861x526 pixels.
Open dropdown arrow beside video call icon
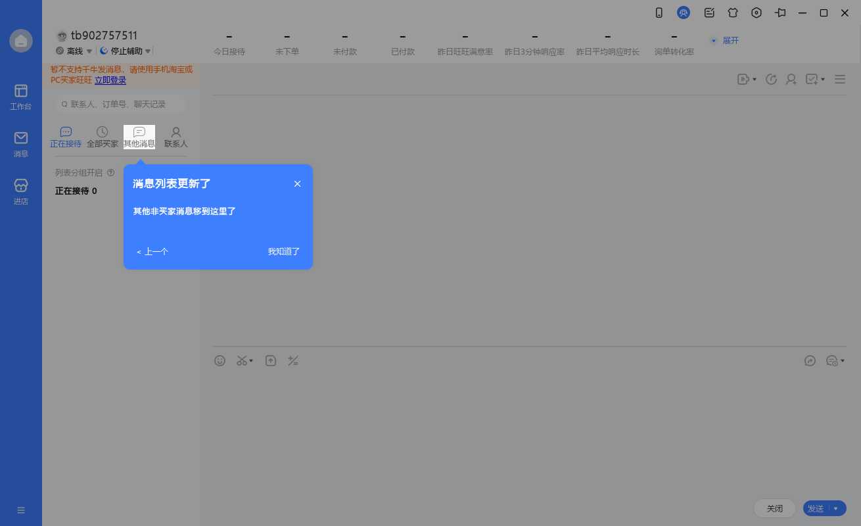(754, 80)
